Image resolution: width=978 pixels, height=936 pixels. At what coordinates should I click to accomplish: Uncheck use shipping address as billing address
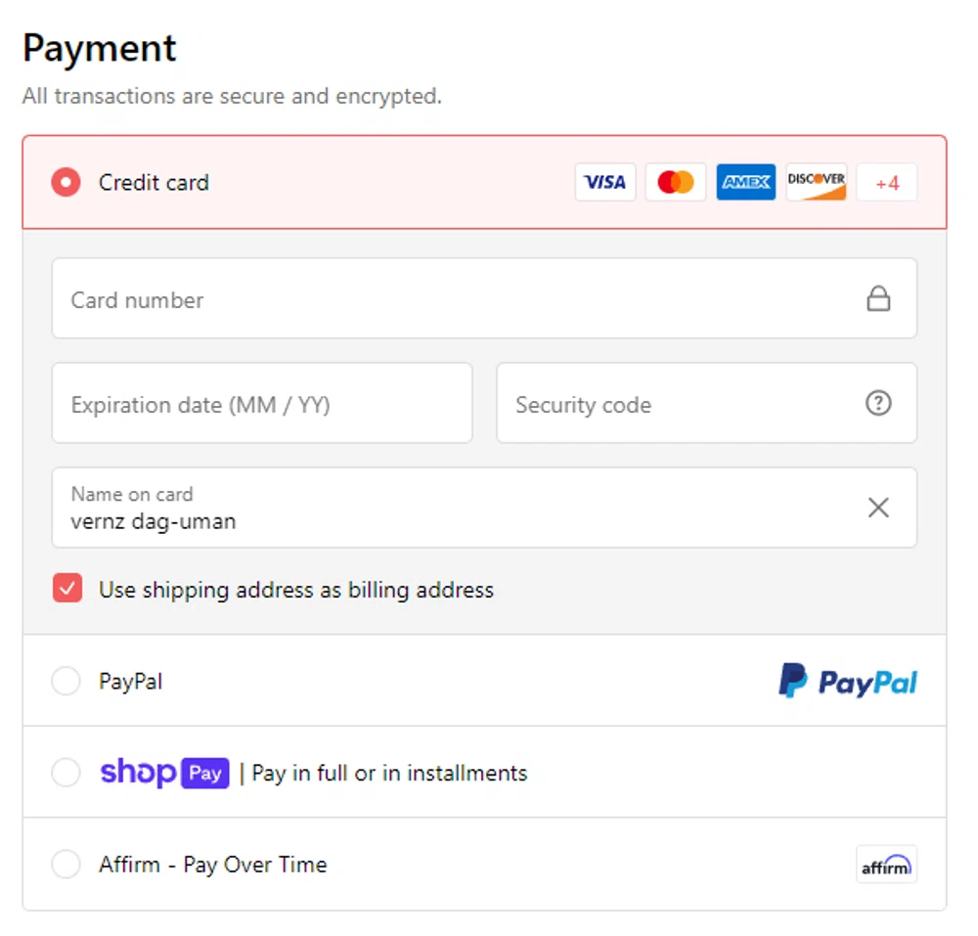67,589
